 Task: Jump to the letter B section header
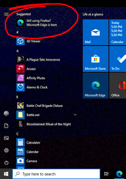(17, 97)
